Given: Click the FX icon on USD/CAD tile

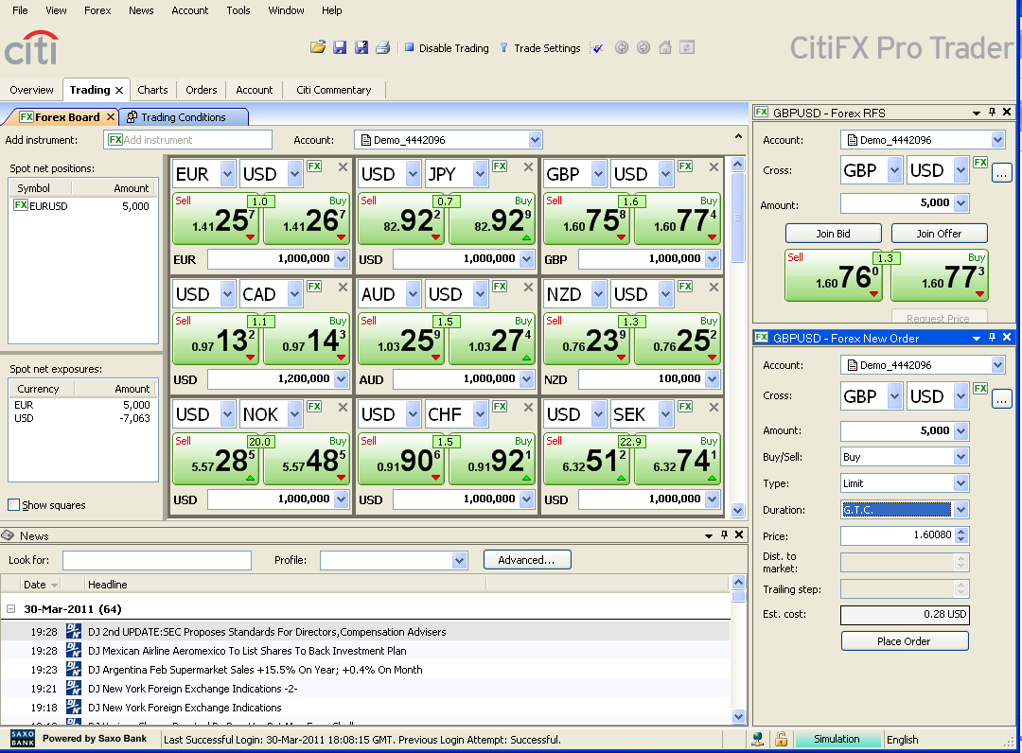Looking at the screenshot, I should 314,286.
